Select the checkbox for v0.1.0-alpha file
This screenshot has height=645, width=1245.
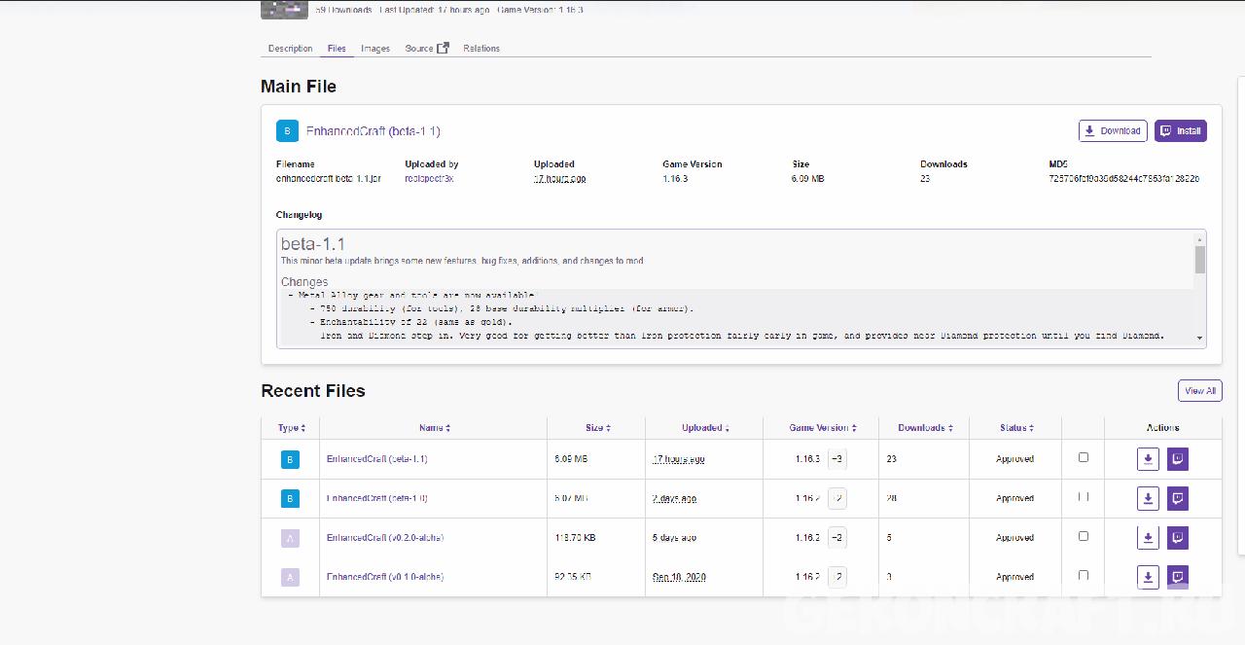click(x=1084, y=576)
